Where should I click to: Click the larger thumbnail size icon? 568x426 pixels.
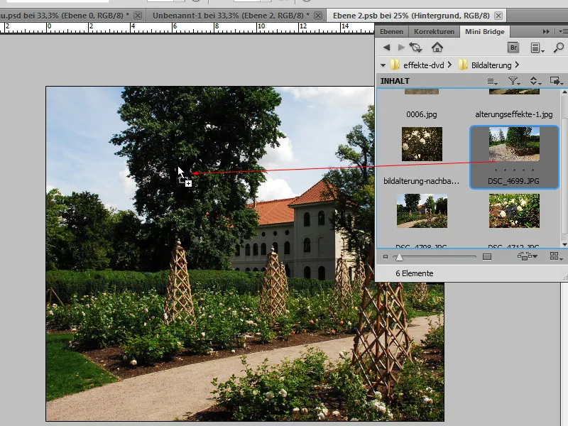coord(487,256)
